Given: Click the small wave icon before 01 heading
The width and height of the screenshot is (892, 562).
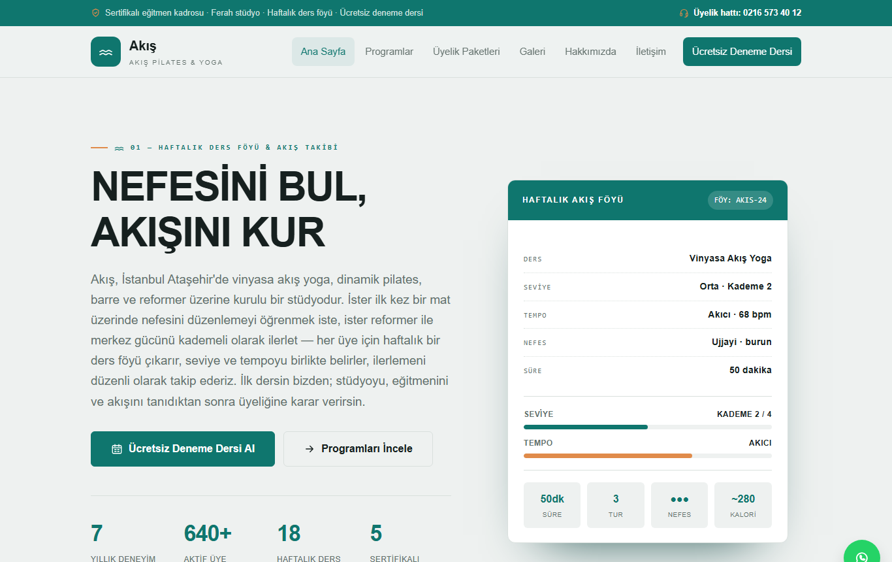Looking at the screenshot, I should pos(119,148).
